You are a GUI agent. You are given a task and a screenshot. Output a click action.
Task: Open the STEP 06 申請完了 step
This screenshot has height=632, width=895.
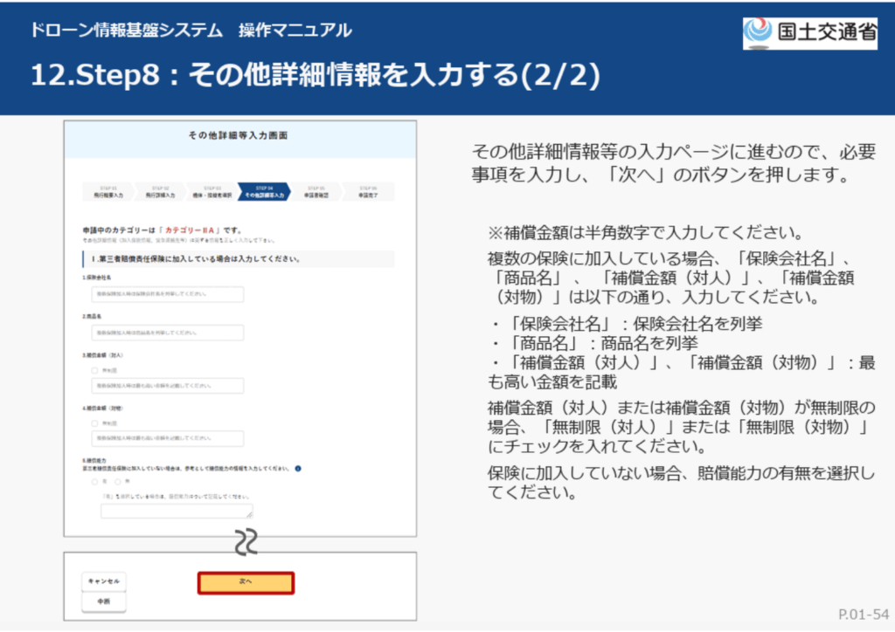point(367,192)
